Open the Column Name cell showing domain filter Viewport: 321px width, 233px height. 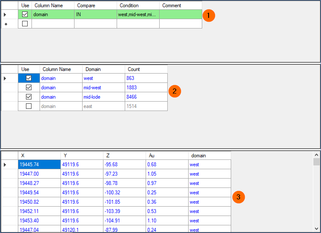[53, 14]
